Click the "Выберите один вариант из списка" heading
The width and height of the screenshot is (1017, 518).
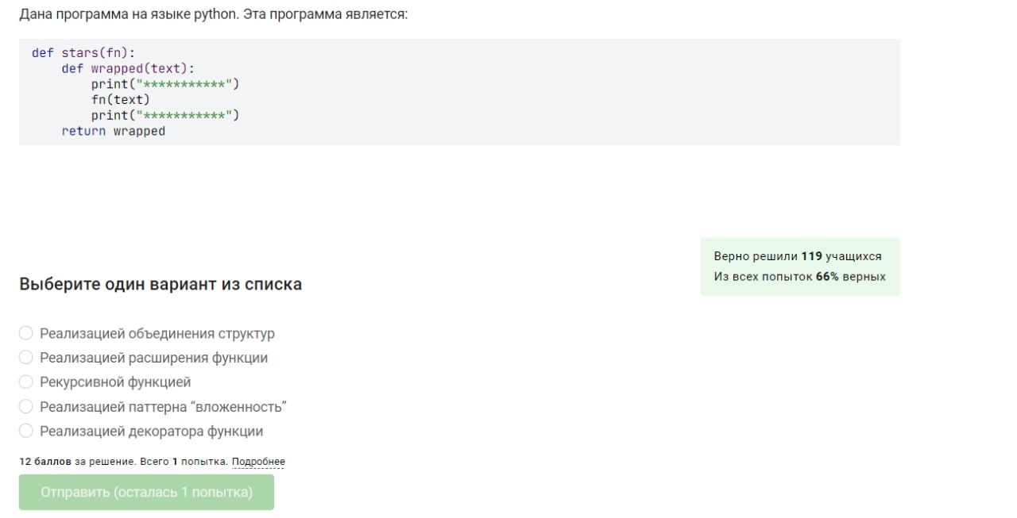coord(160,284)
